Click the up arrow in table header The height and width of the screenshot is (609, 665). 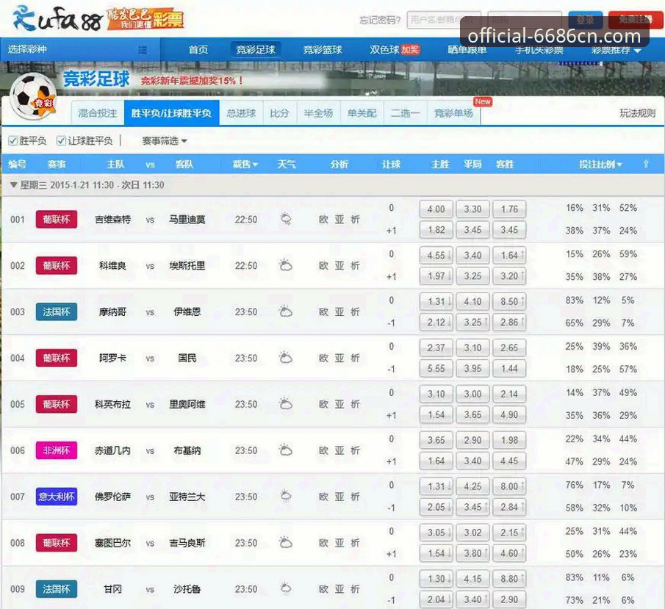click(x=646, y=164)
